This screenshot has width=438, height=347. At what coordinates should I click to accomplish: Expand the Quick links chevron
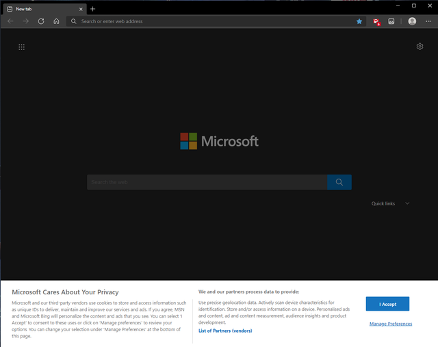407,203
